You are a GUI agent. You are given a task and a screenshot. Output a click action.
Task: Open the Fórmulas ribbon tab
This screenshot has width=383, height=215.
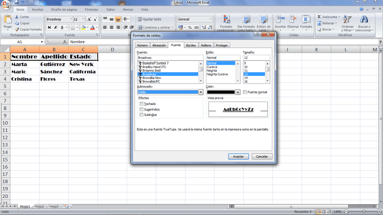coord(91,9)
